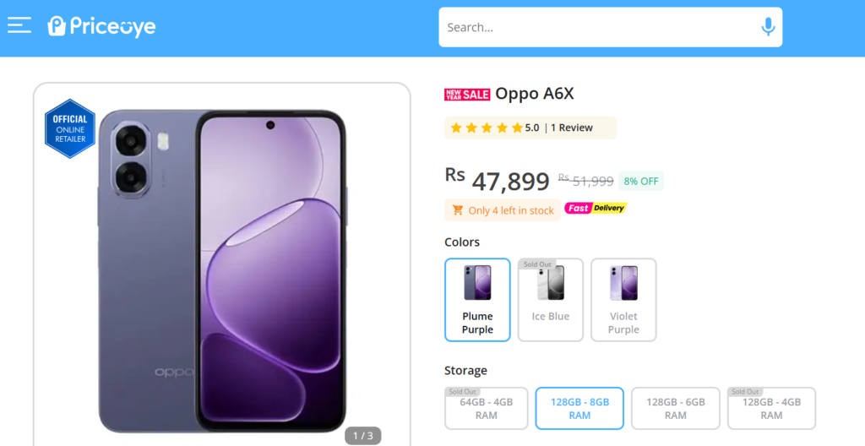Image resolution: width=865 pixels, height=446 pixels.
Task: Open the 1 Review link
Action: pyautogui.click(x=572, y=128)
